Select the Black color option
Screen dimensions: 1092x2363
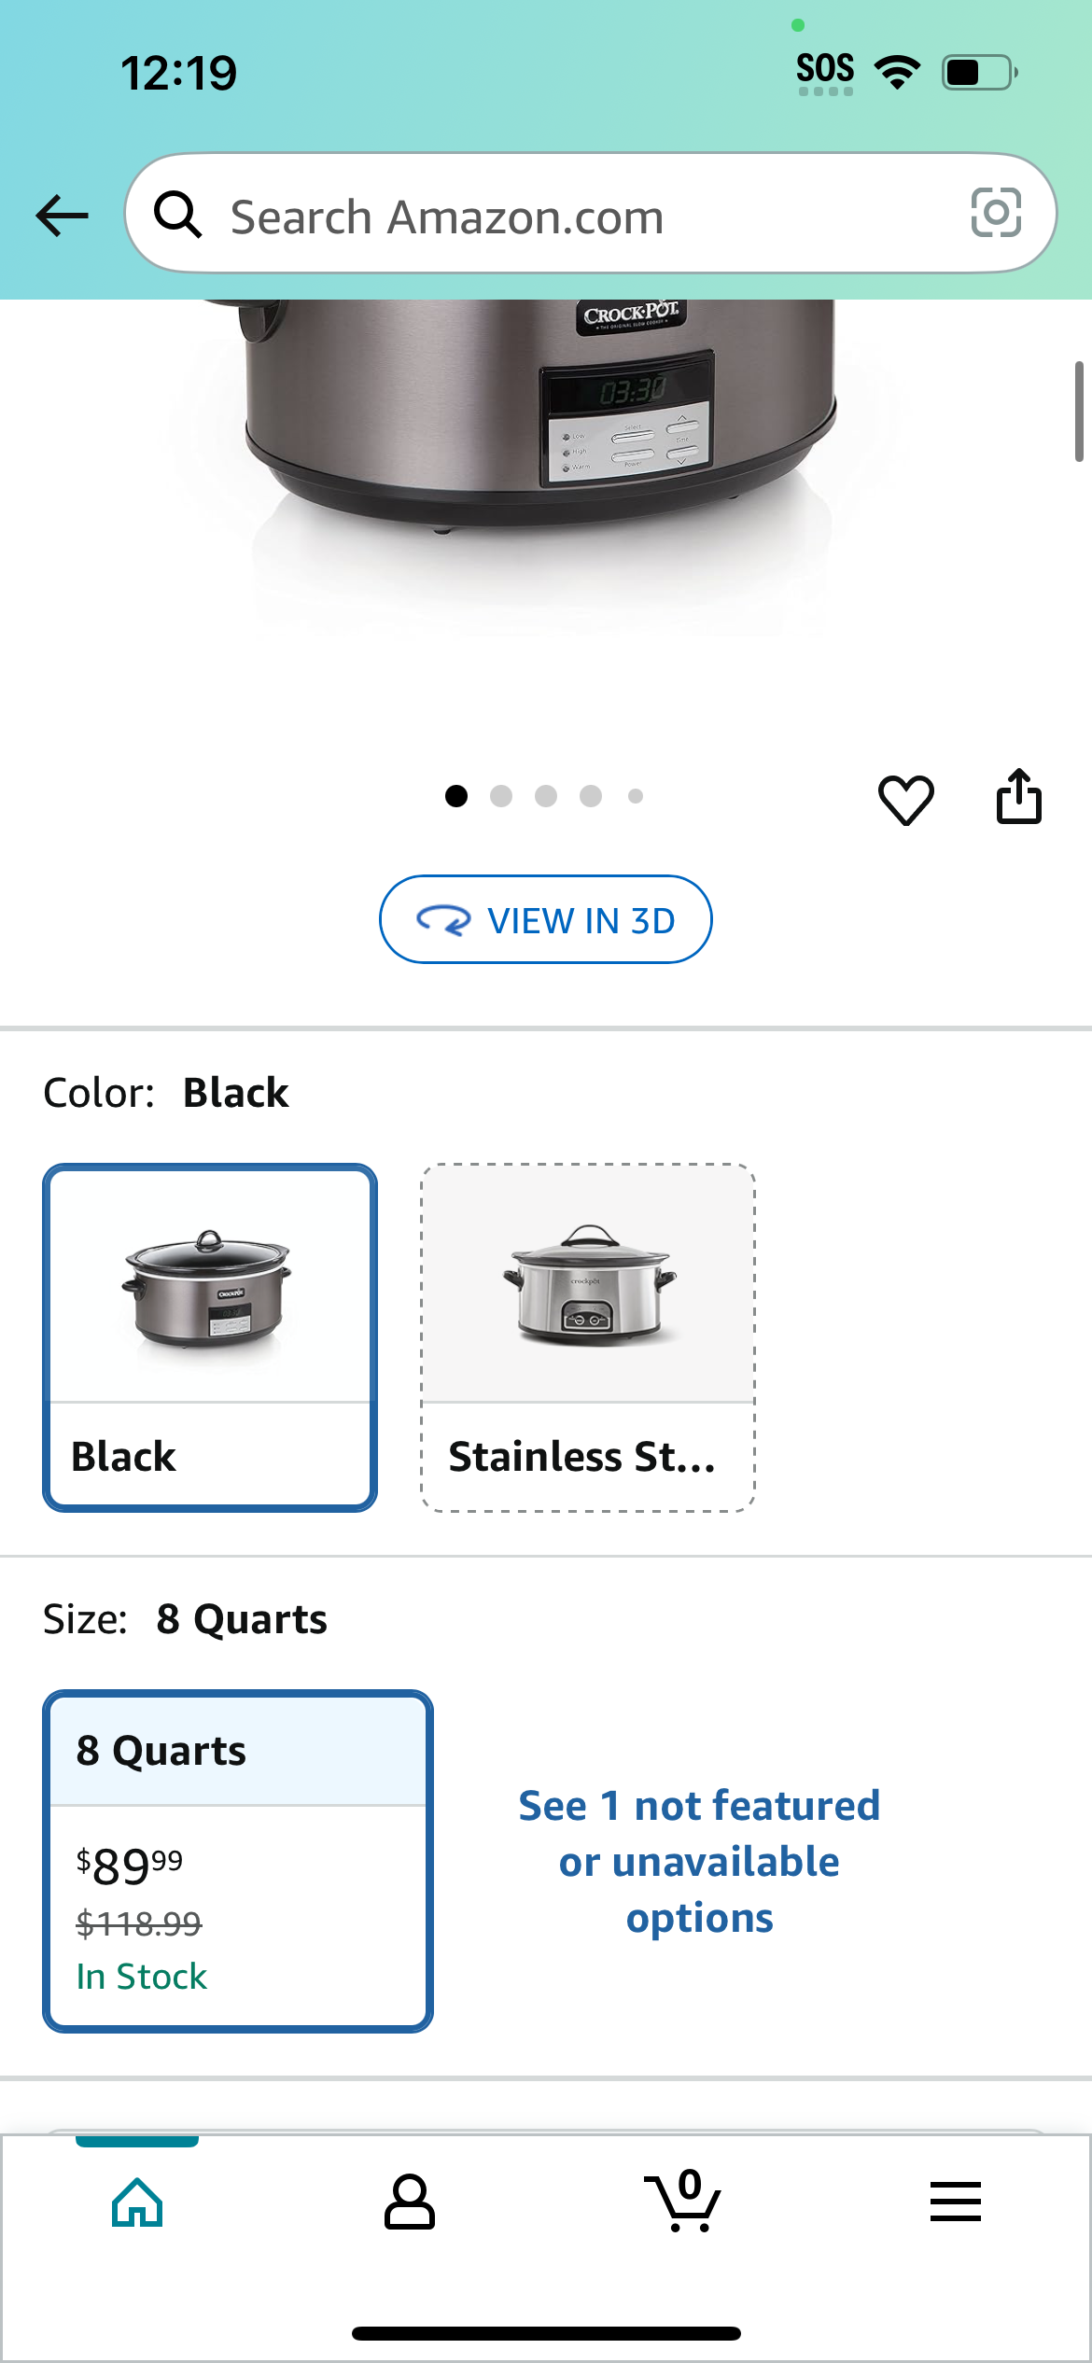point(210,1337)
